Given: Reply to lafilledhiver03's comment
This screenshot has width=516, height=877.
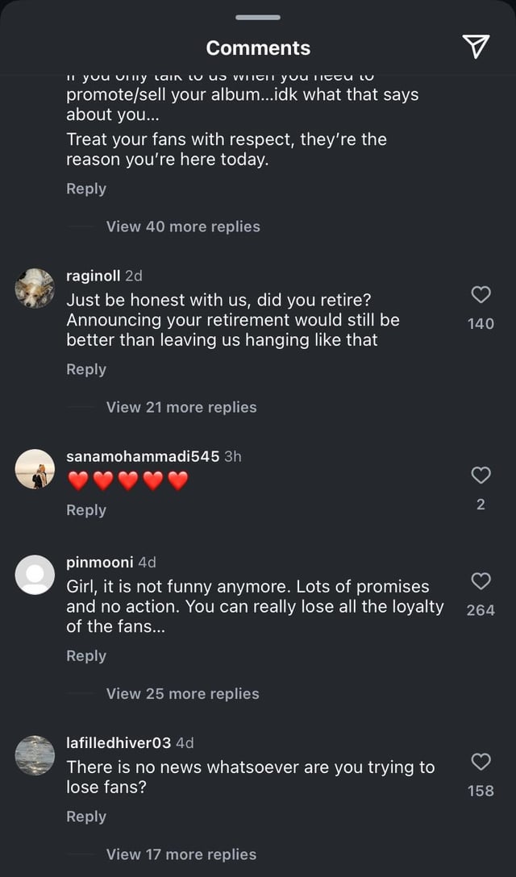Looking at the screenshot, I should [x=86, y=817].
